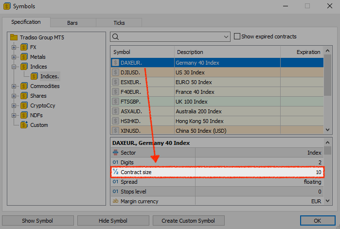340x229 pixels.
Task: Click the Sector row icon
Action: point(115,153)
